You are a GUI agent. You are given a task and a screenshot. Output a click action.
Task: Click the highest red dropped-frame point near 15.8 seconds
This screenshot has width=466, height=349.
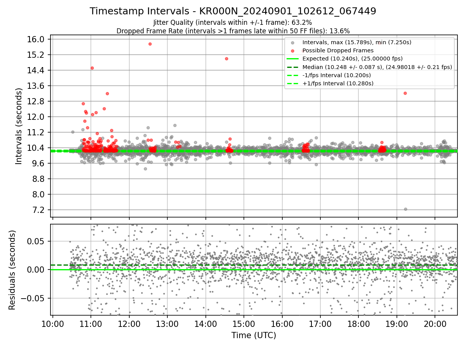150,44
